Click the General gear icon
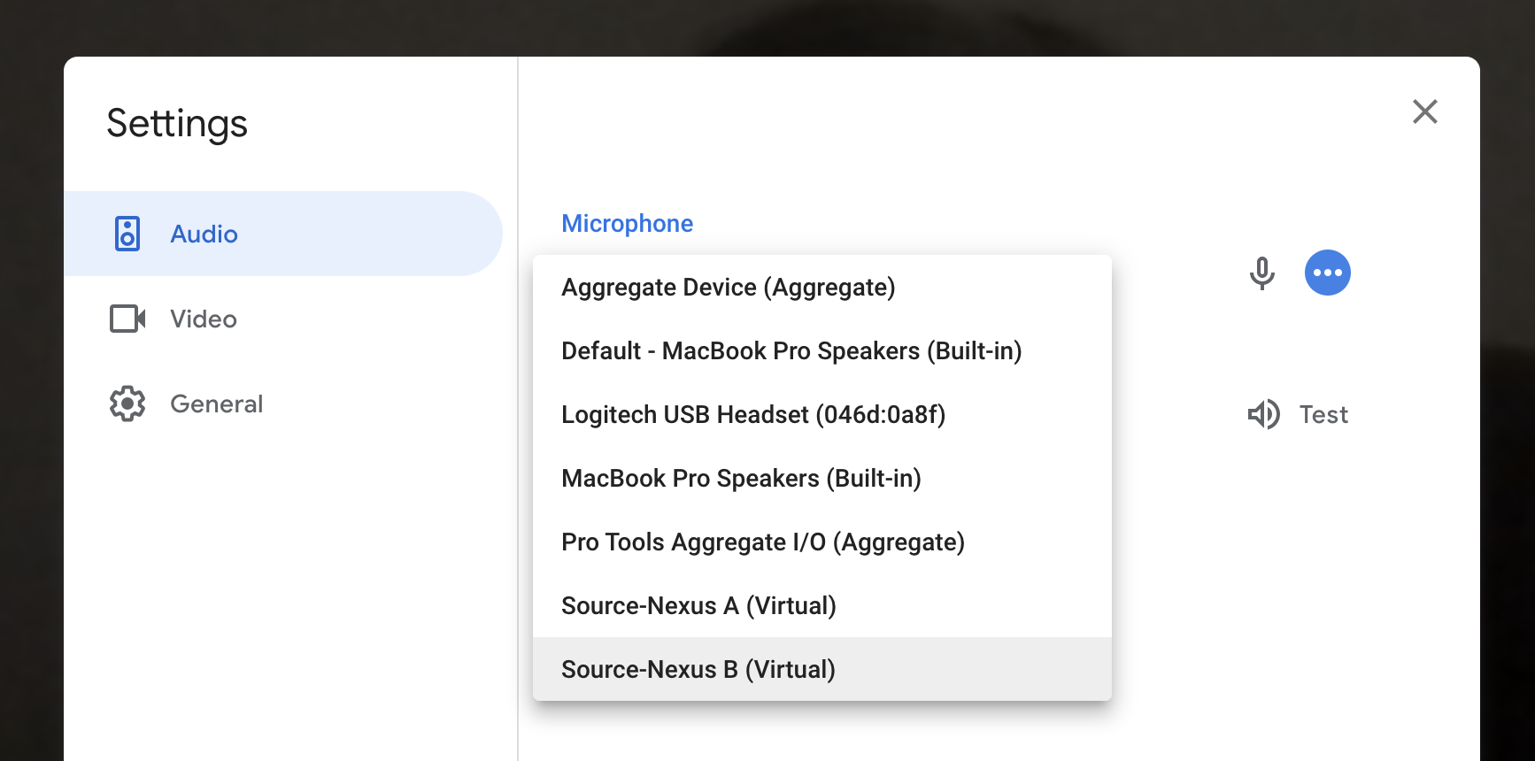Screen dimensions: 1535x761 pyautogui.click(x=127, y=404)
